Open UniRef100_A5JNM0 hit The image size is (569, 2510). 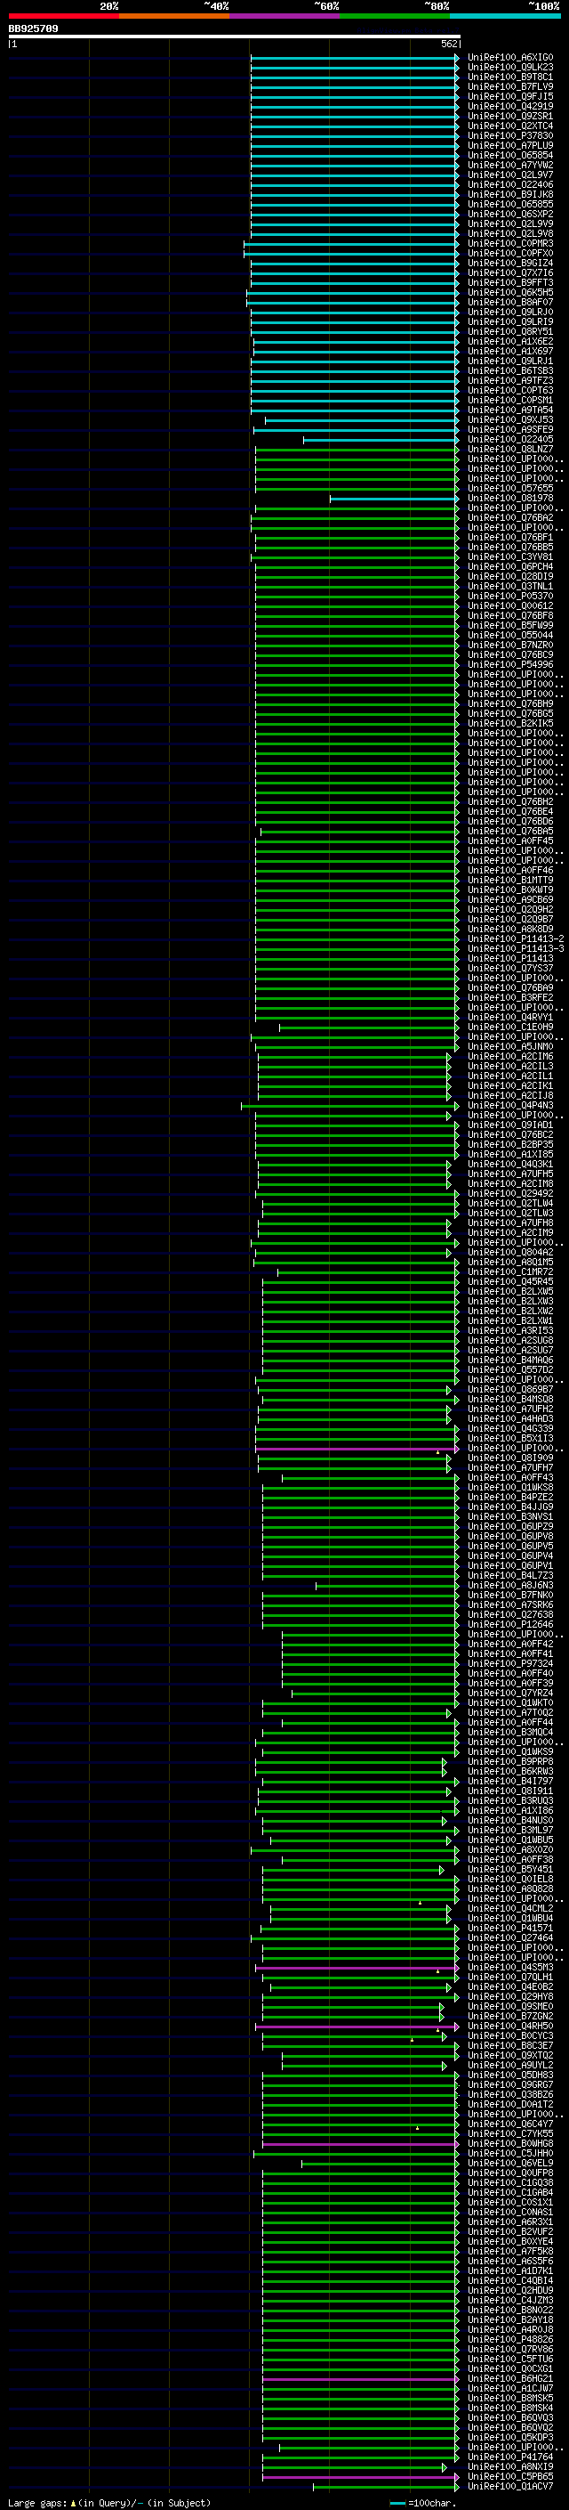(x=510, y=1046)
